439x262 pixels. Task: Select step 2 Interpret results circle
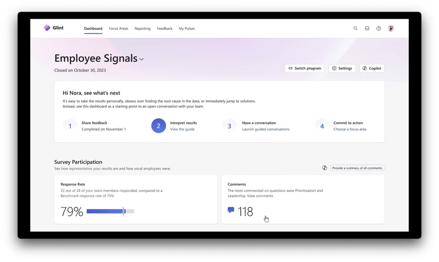159,126
